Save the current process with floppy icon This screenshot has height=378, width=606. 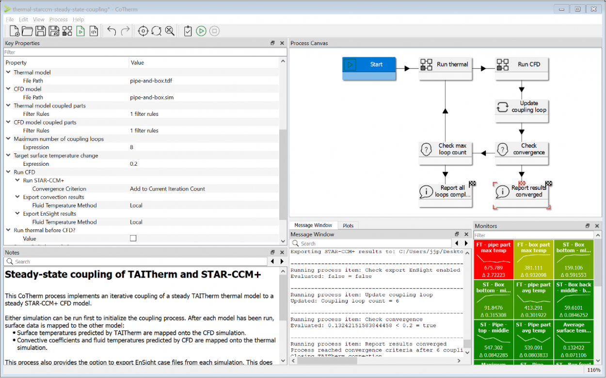coord(41,31)
